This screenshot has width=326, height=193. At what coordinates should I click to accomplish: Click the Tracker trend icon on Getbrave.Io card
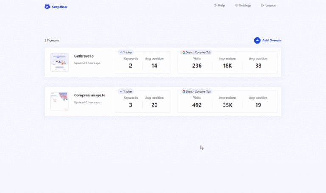tap(121, 52)
